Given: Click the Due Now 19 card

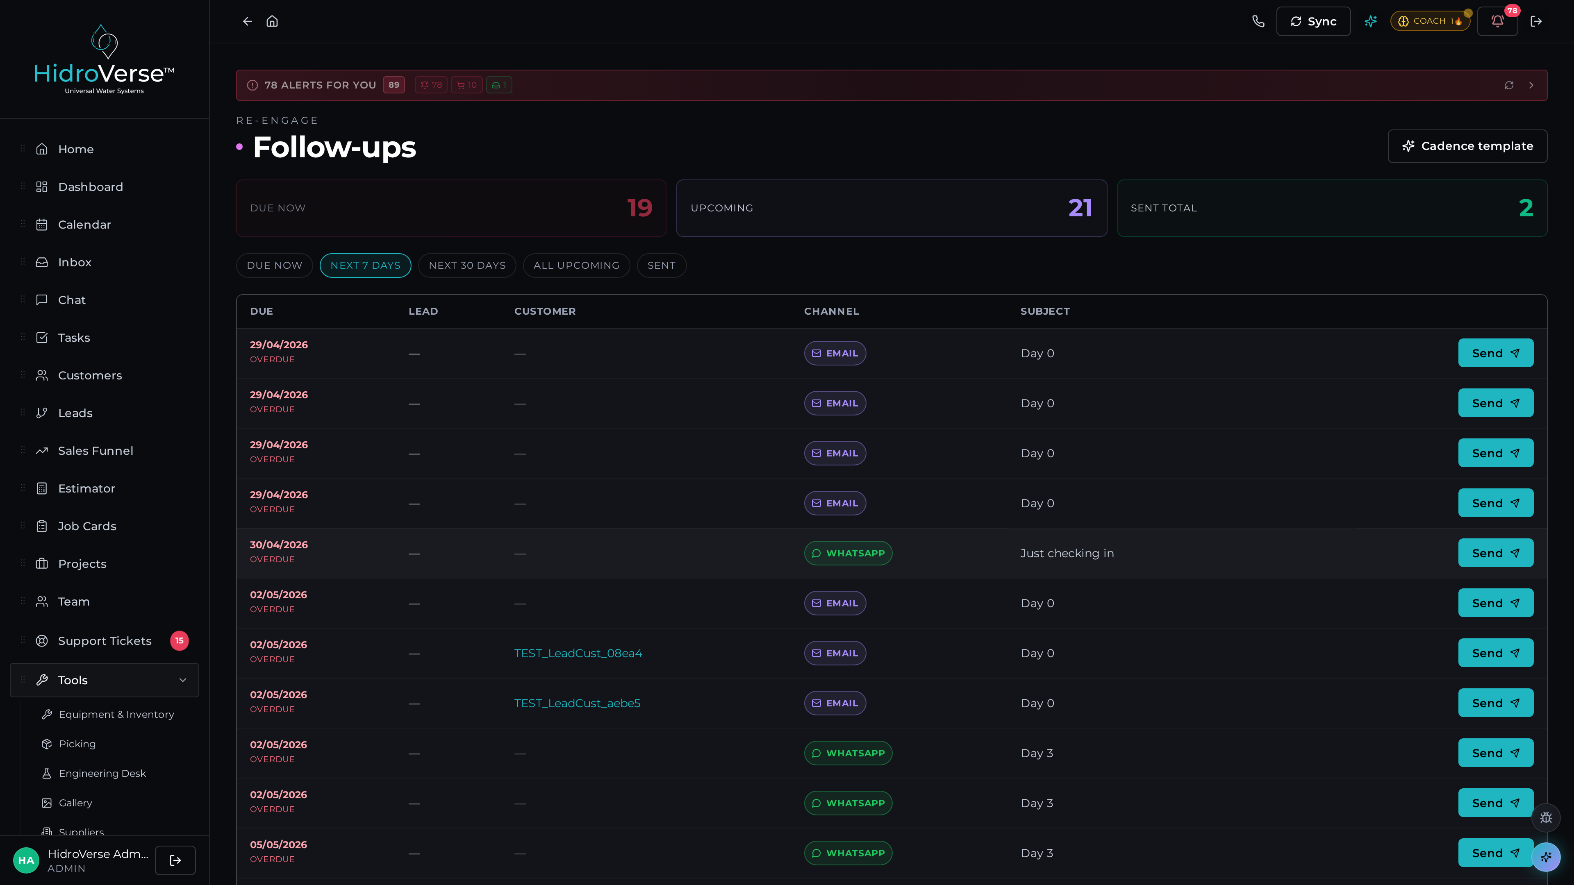Looking at the screenshot, I should point(451,208).
